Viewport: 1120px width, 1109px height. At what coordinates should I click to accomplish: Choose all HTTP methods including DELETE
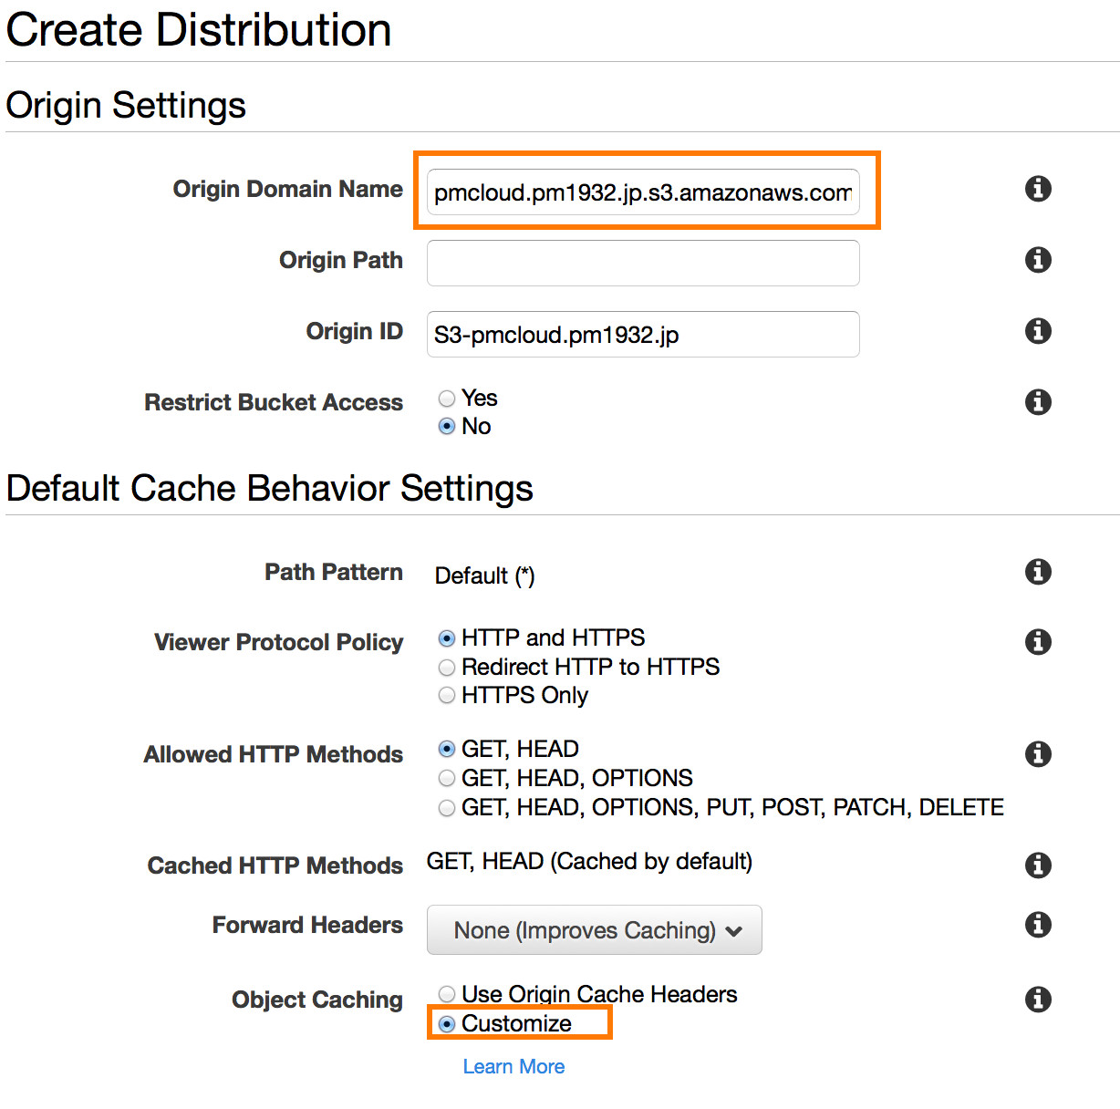(447, 808)
